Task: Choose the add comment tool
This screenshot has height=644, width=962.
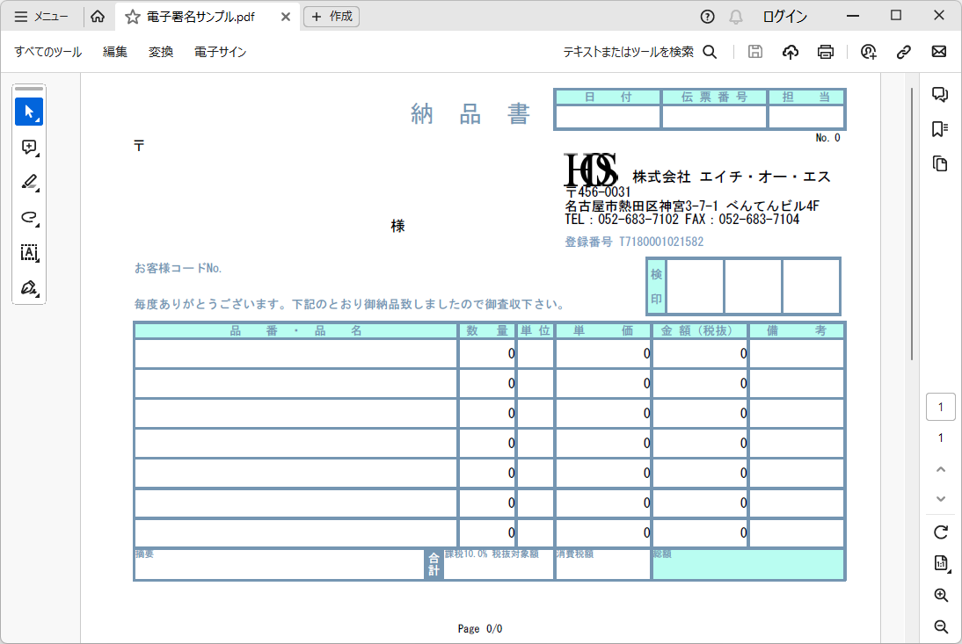Action: coord(29,148)
